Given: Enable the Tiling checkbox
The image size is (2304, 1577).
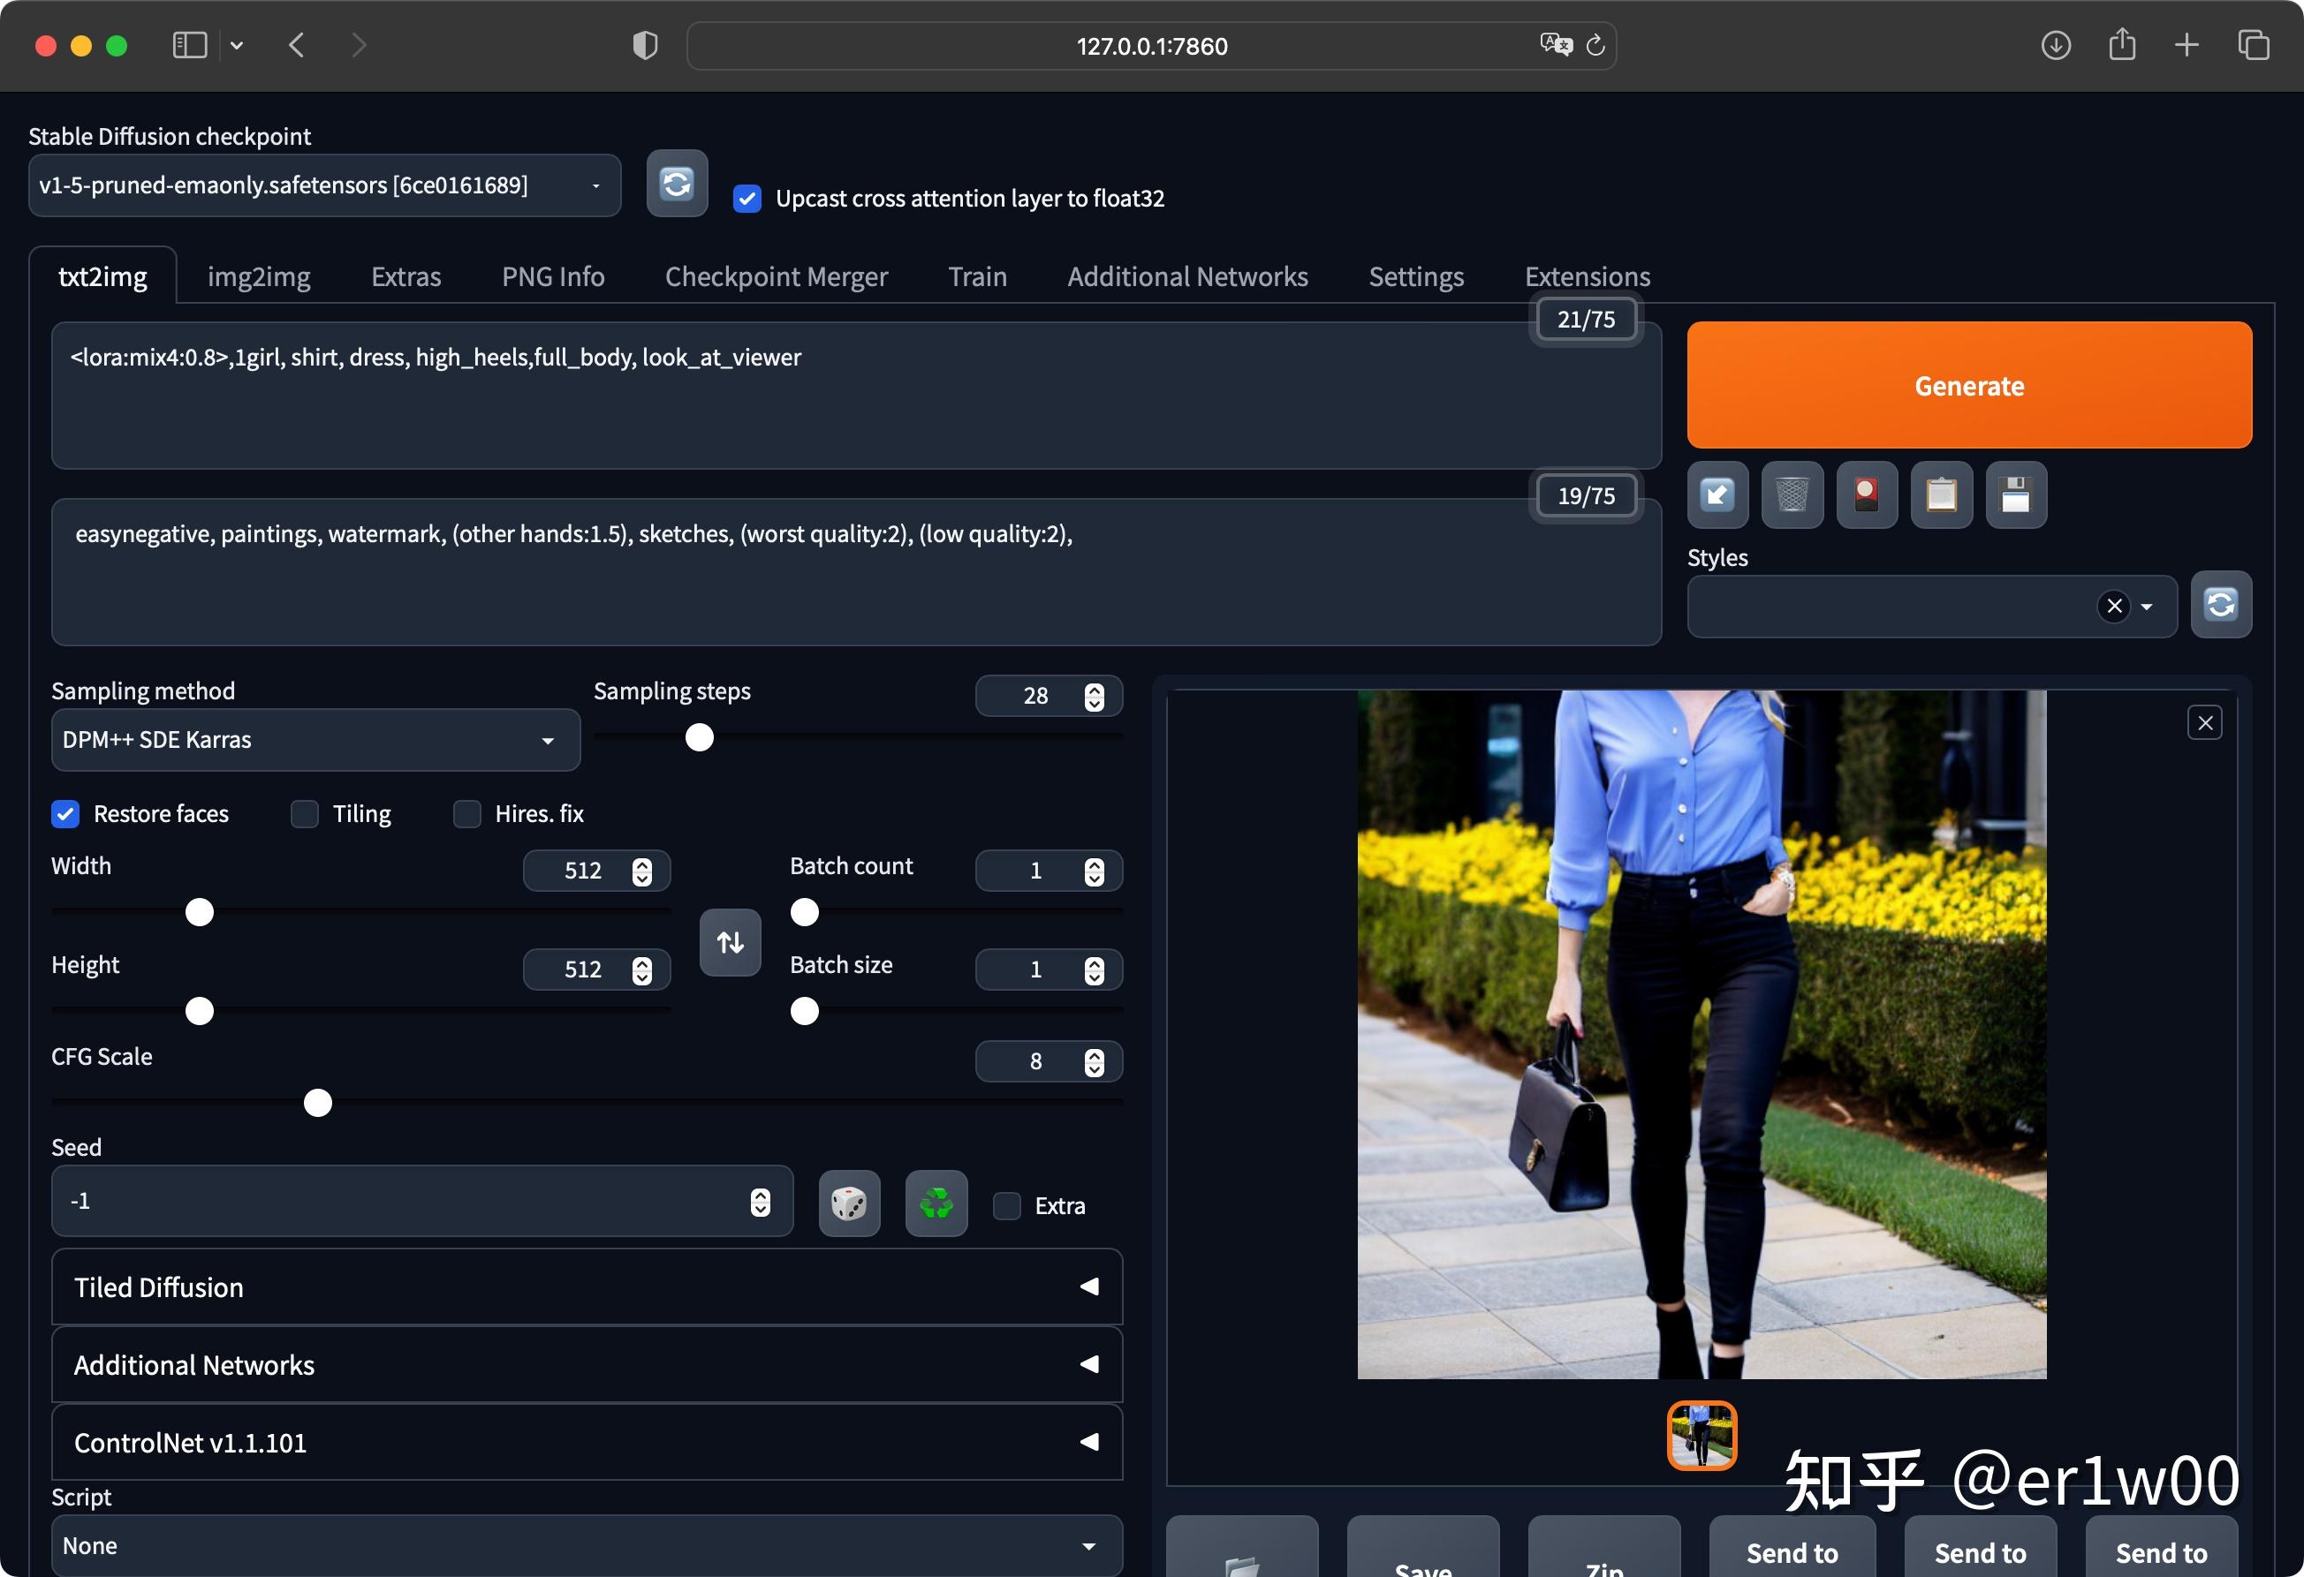Looking at the screenshot, I should pyautogui.click(x=305, y=814).
